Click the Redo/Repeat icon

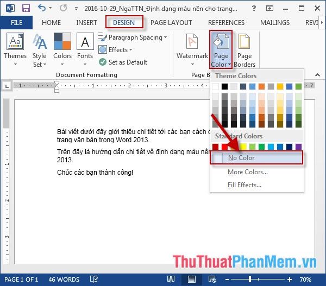(63, 8)
